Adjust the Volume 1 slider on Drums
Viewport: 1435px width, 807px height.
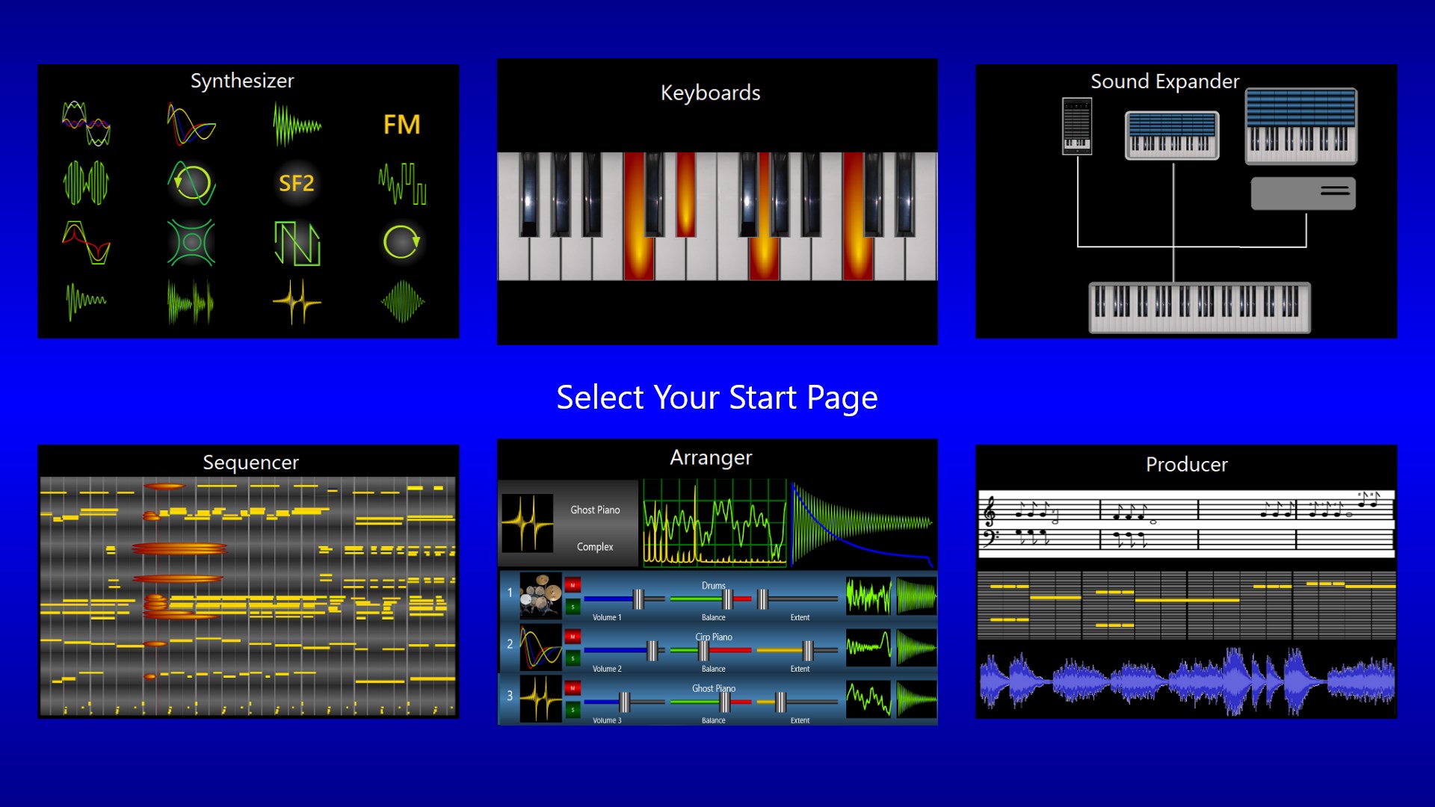[x=637, y=599]
